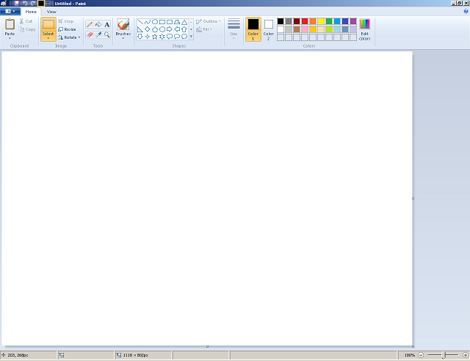This screenshot has height=361, width=470.
Task: Activate the Color 2 background button
Action: (269, 29)
